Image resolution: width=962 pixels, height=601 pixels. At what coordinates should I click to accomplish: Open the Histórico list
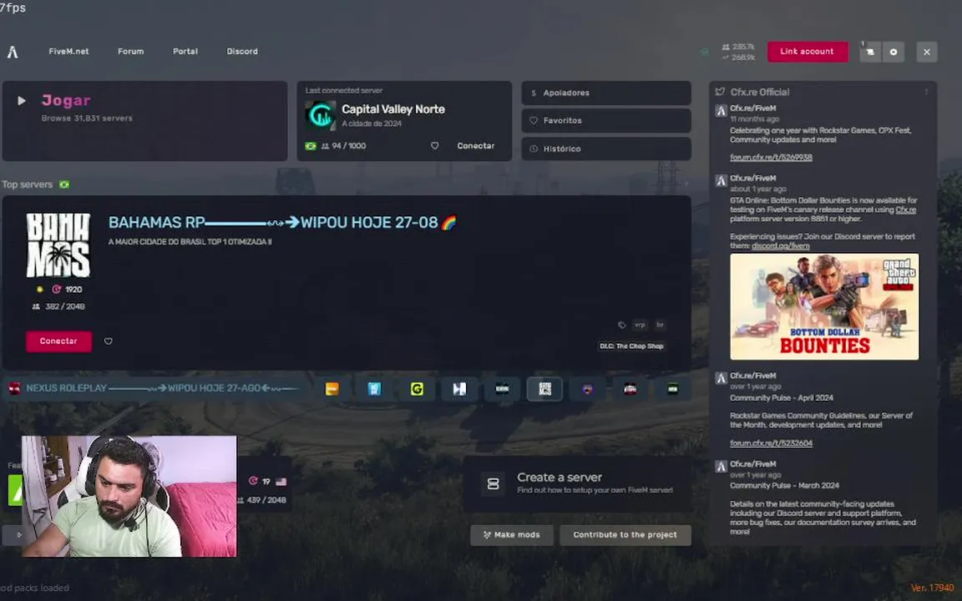(x=606, y=149)
